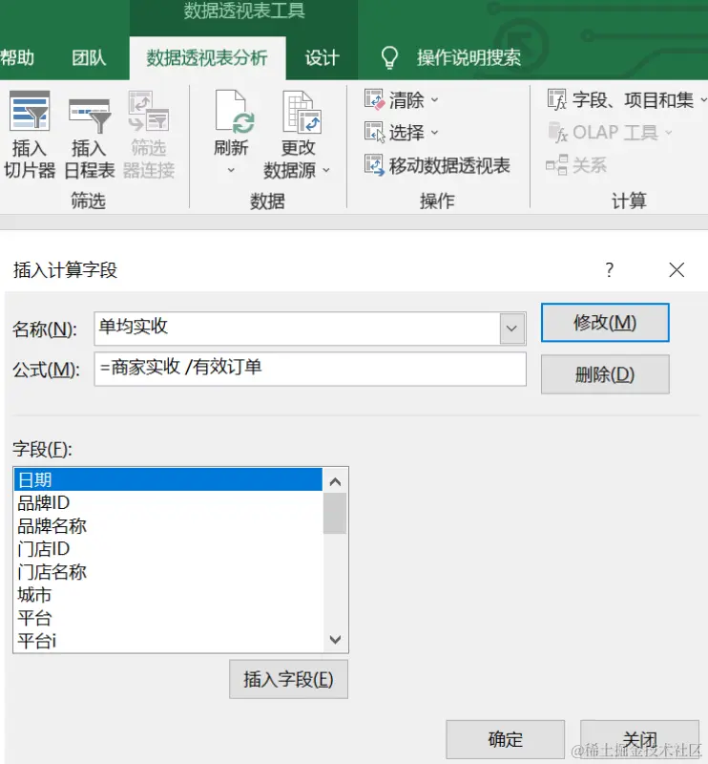Select 门店名称 in the field list
Viewport: 708px width, 764px height.
click(168, 571)
